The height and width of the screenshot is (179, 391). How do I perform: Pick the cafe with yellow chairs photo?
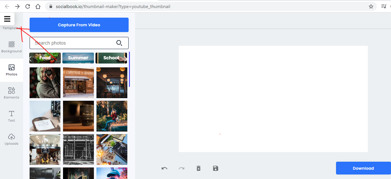point(45,149)
